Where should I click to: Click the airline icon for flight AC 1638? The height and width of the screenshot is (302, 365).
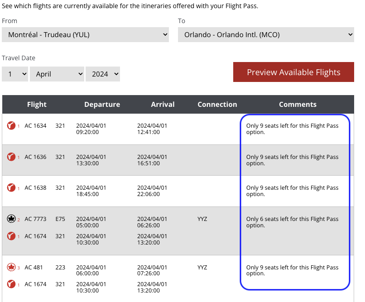[x=11, y=187]
